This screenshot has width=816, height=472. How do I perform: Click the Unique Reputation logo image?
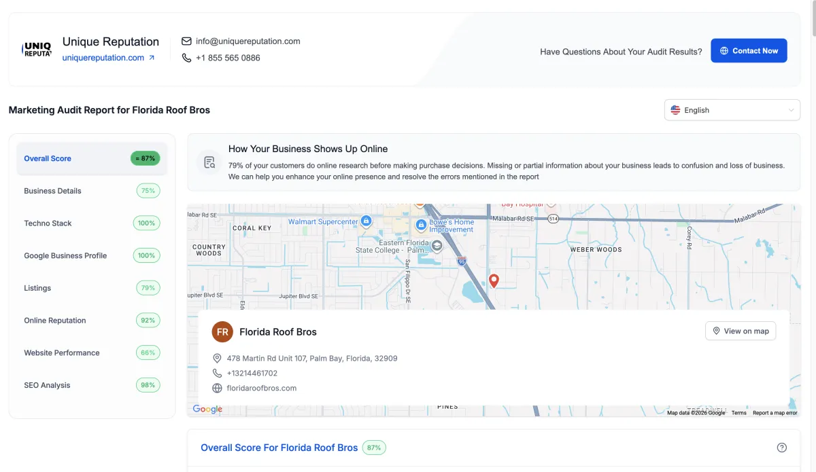[x=37, y=50]
